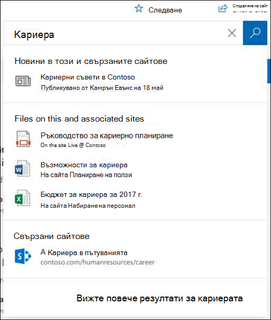Click the star Follow icon
The width and height of the screenshot is (271, 320).
pyautogui.click(x=139, y=8)
